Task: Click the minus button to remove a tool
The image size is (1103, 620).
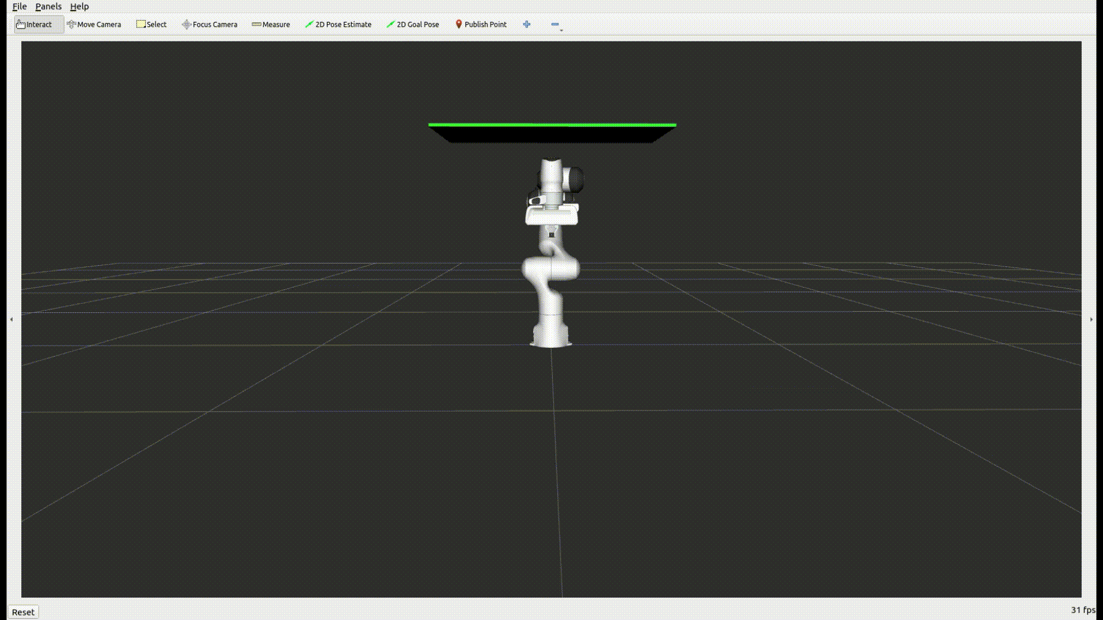Action: click(554, 25)
